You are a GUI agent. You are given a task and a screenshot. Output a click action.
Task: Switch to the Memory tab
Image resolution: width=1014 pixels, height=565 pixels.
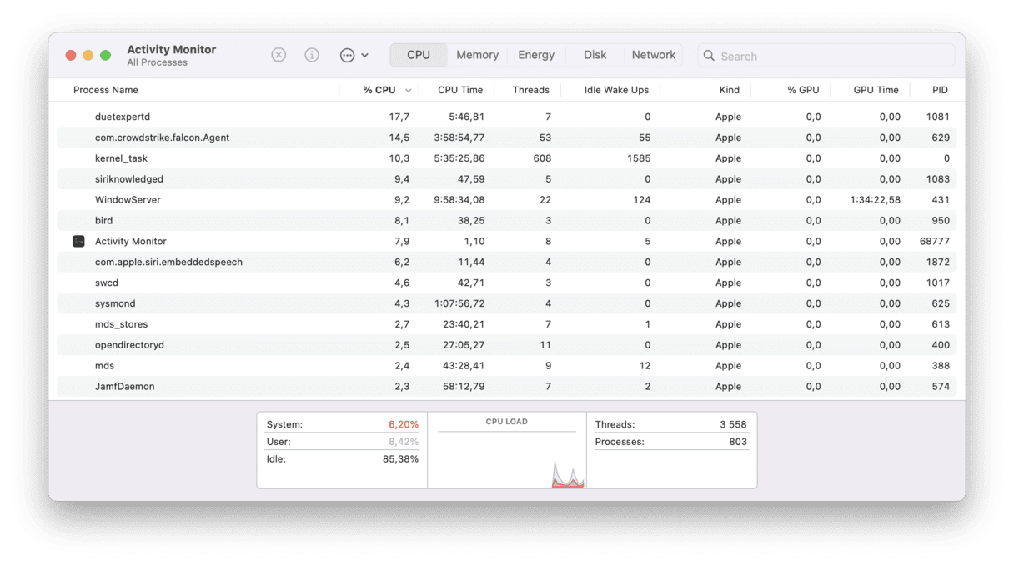pyautogui.click(x=476, y=55)
